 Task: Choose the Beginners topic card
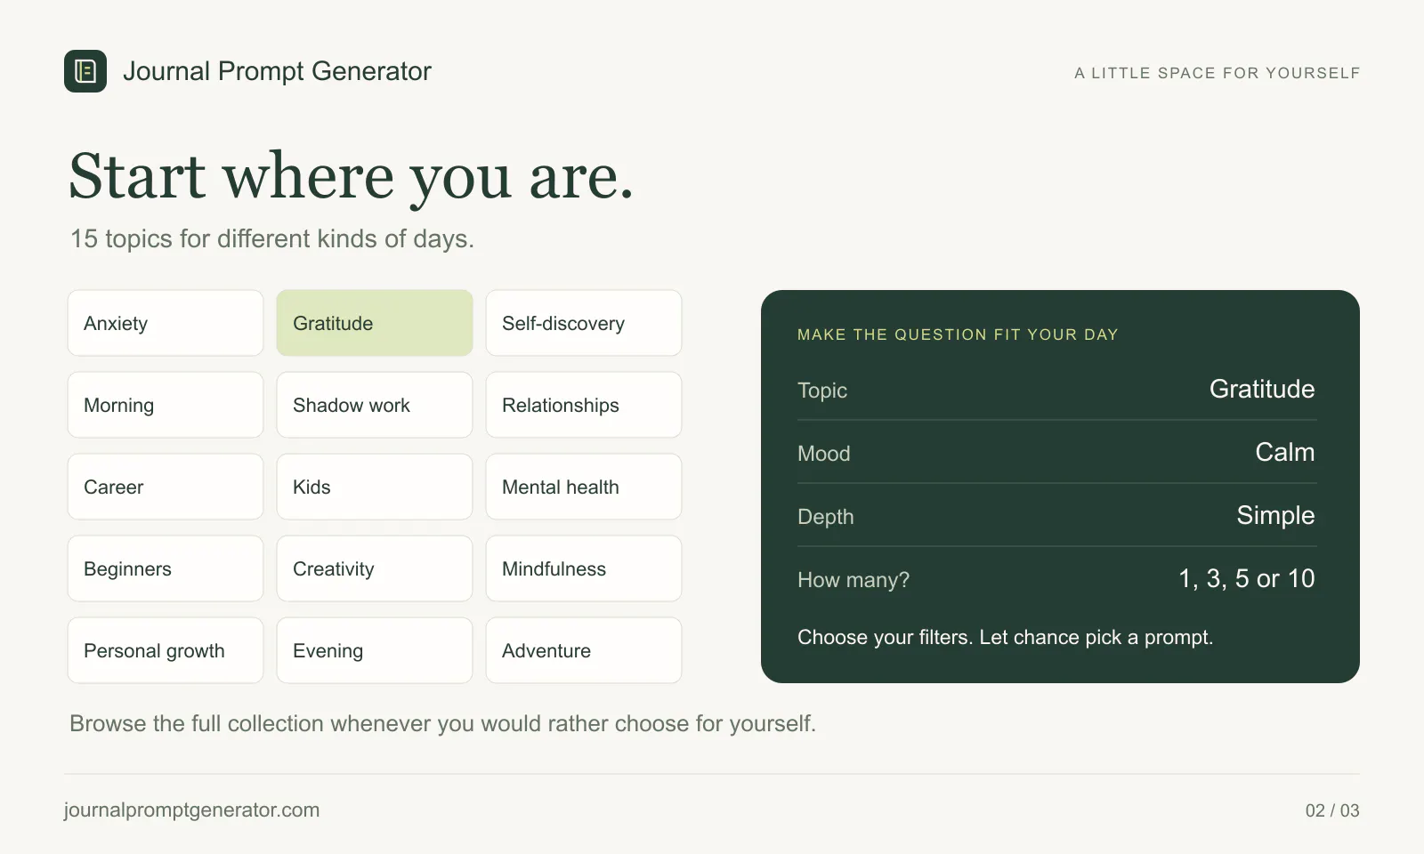(166, 568)
